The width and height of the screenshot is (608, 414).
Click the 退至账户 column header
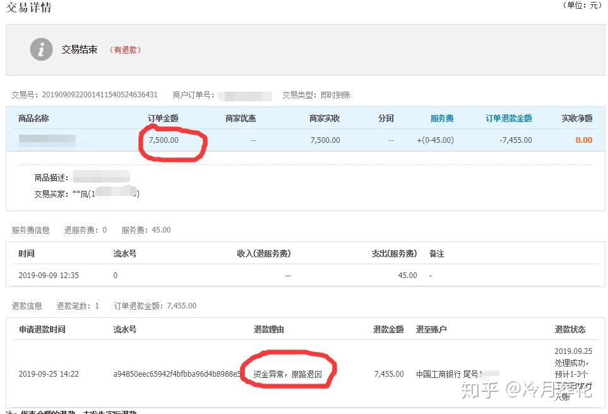431,329
